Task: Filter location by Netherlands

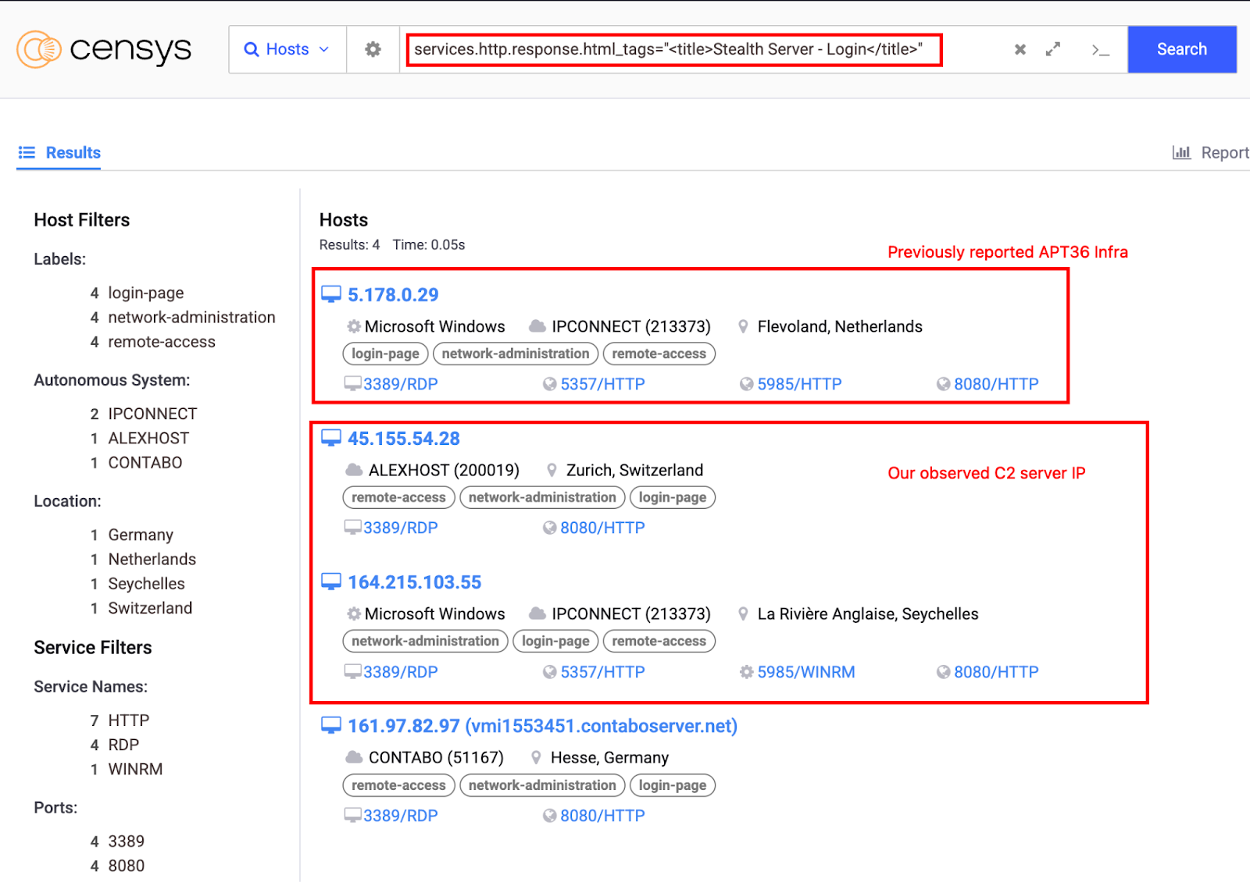Action: point(152,559)
